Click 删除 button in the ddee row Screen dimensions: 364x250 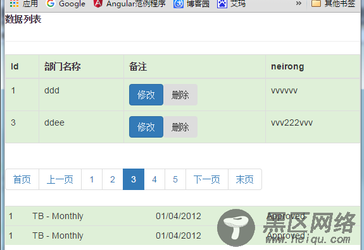click(x=180, y=127)
